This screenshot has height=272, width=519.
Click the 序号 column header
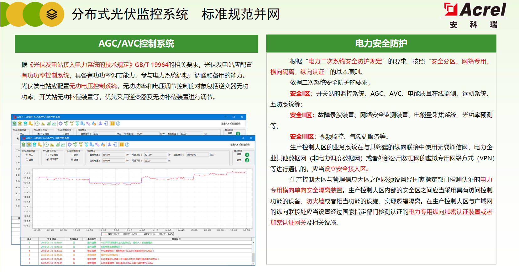[29, 239]
